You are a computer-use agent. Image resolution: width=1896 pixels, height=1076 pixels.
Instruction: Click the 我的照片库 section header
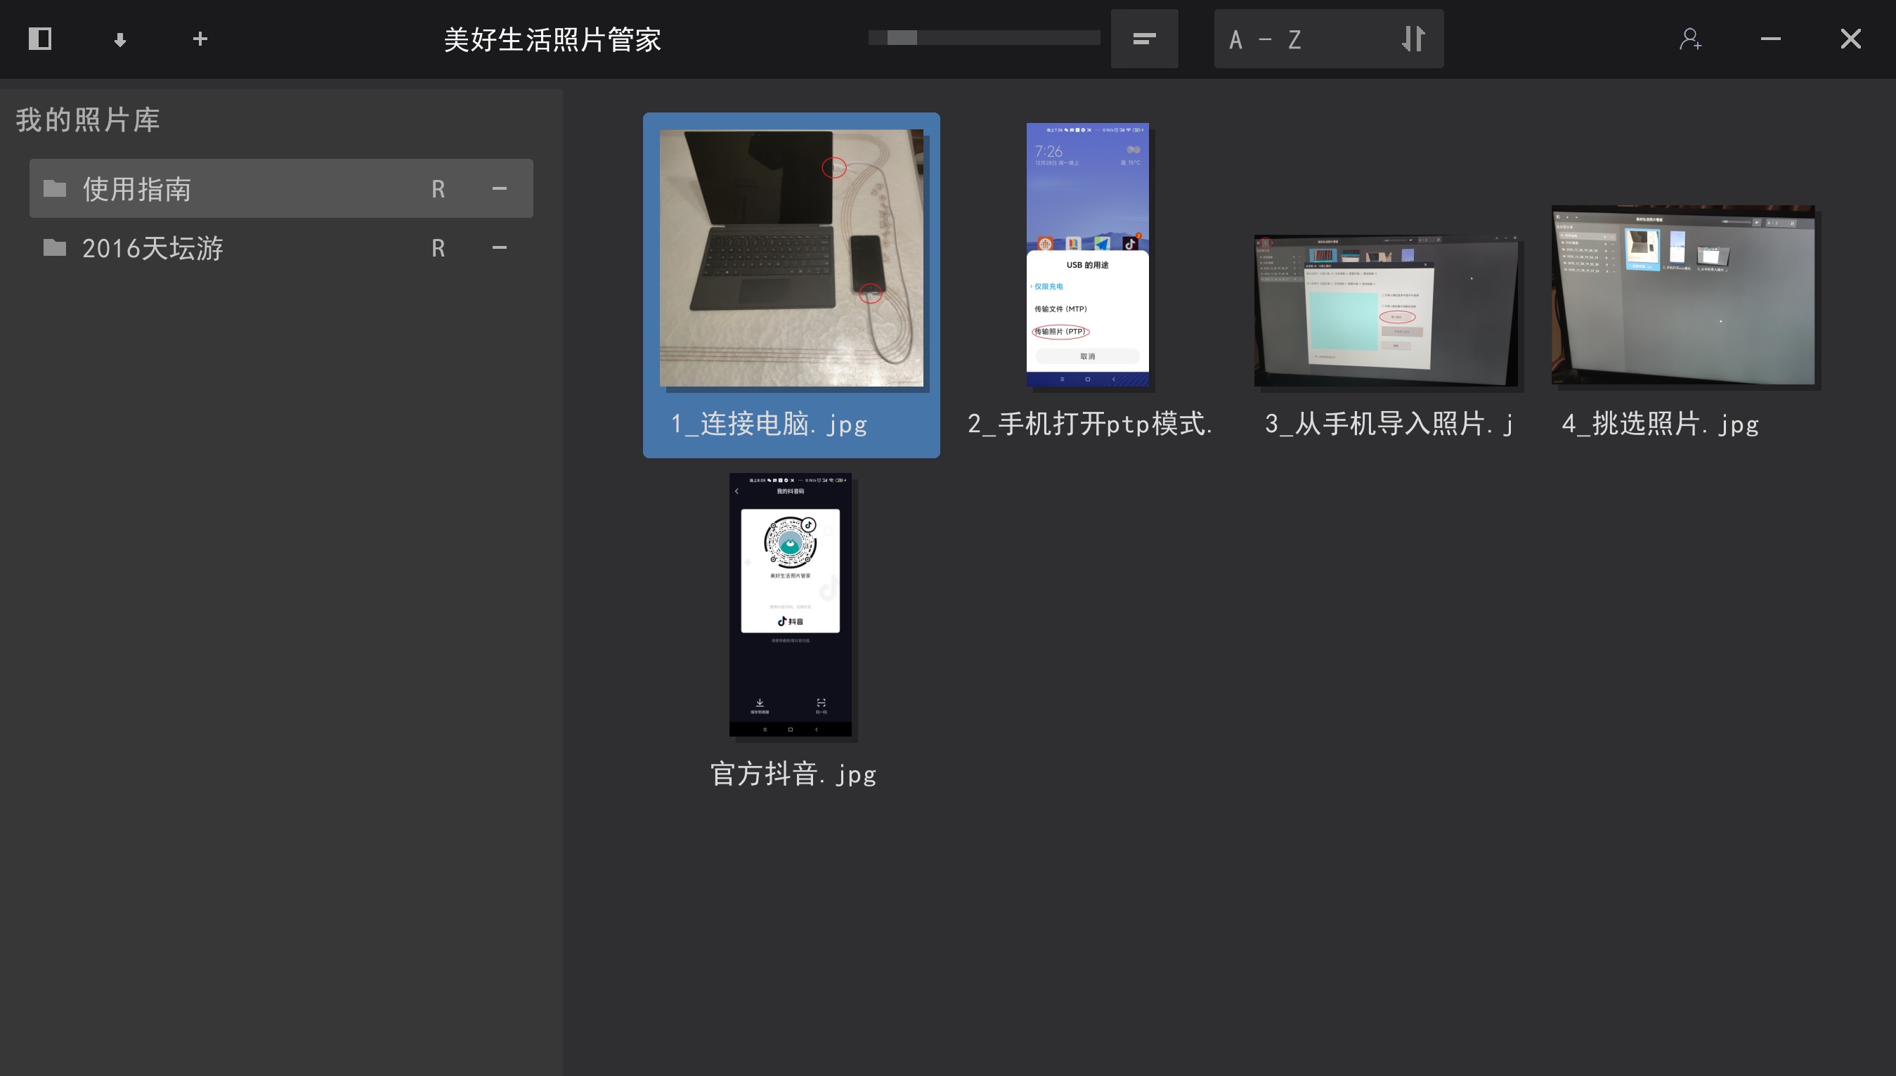pyautogui.click(x=87, y=118)
